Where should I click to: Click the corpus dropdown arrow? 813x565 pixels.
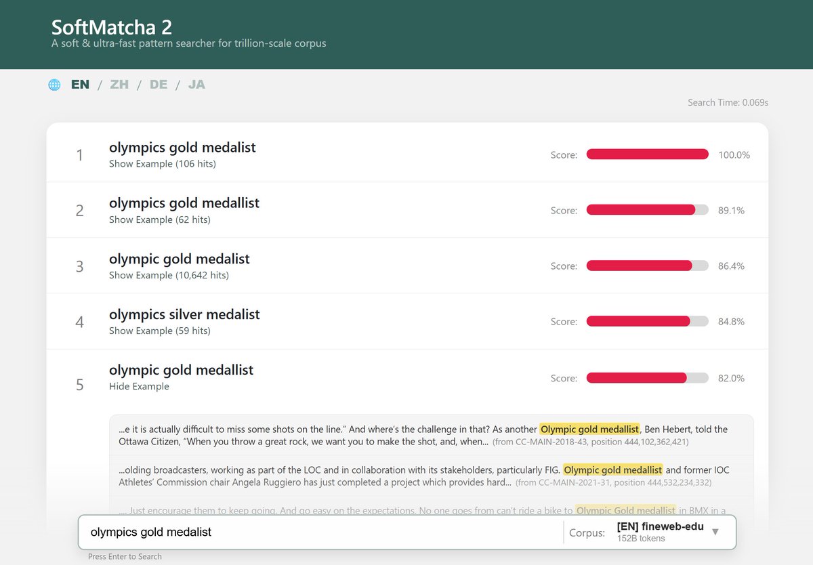click(715, 532)
